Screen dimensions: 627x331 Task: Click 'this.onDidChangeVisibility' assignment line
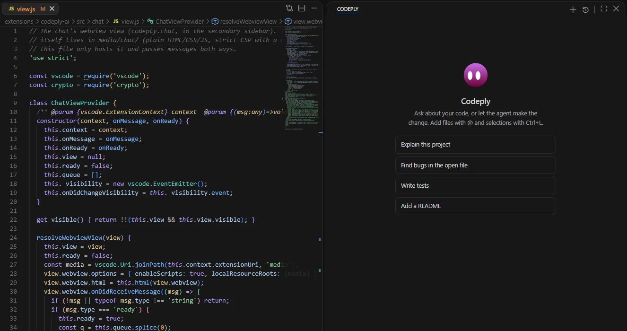tap(139, 192)
